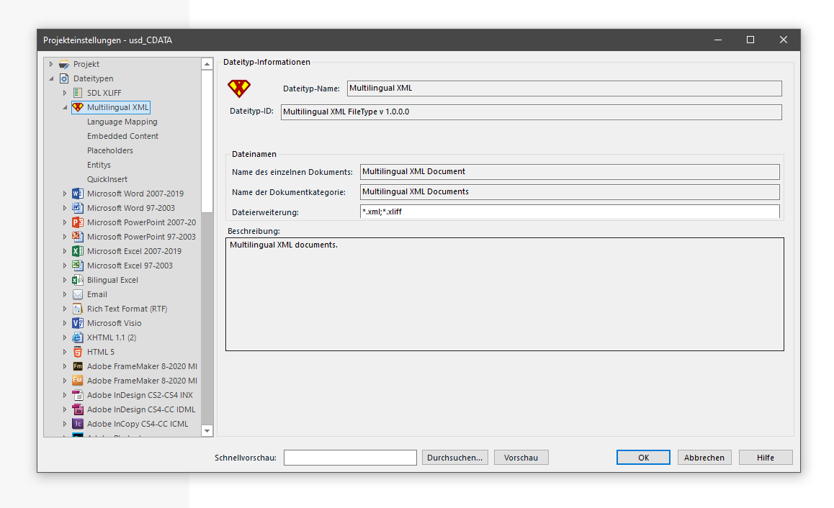Expand the SDL XLIFF node
Screen dimensions: 834x508
(65, 93)
